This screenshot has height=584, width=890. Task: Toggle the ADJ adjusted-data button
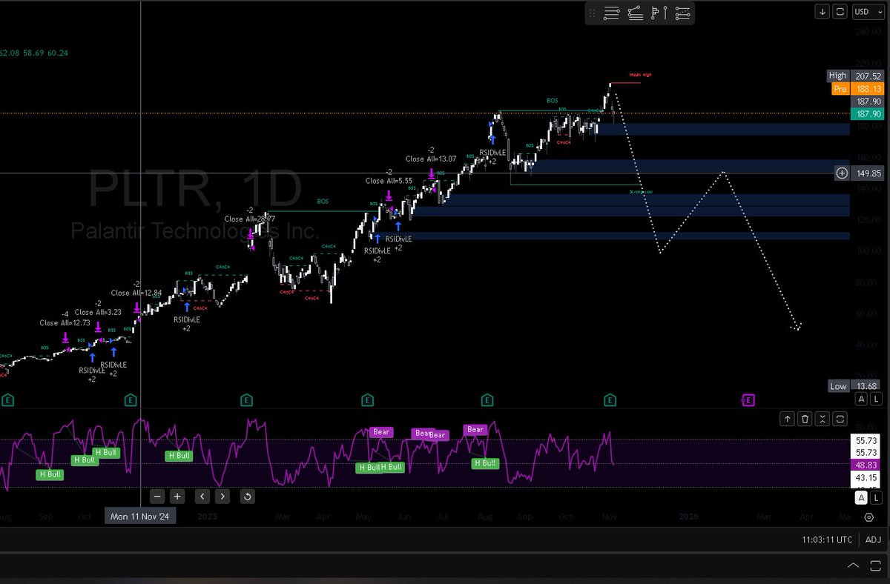tap(874, 540)
